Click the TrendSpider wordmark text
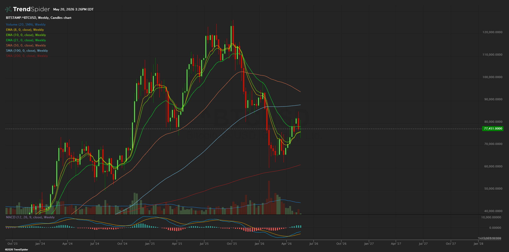 tap(31, 9)
